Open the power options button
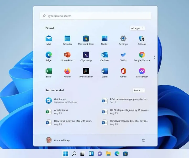 click(x=143, y=140)
